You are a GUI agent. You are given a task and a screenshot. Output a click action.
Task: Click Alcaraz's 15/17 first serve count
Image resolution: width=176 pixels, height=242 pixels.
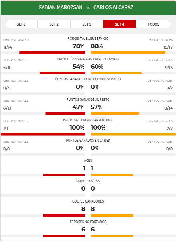pos(168,47)
